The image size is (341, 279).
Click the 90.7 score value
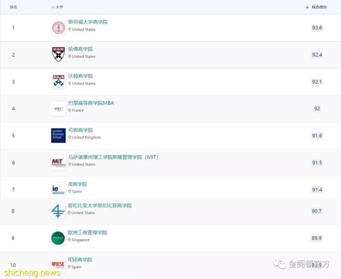point(317,211)
